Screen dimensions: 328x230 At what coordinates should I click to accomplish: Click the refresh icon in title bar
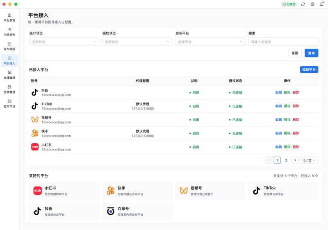click(x=303, y=4)
